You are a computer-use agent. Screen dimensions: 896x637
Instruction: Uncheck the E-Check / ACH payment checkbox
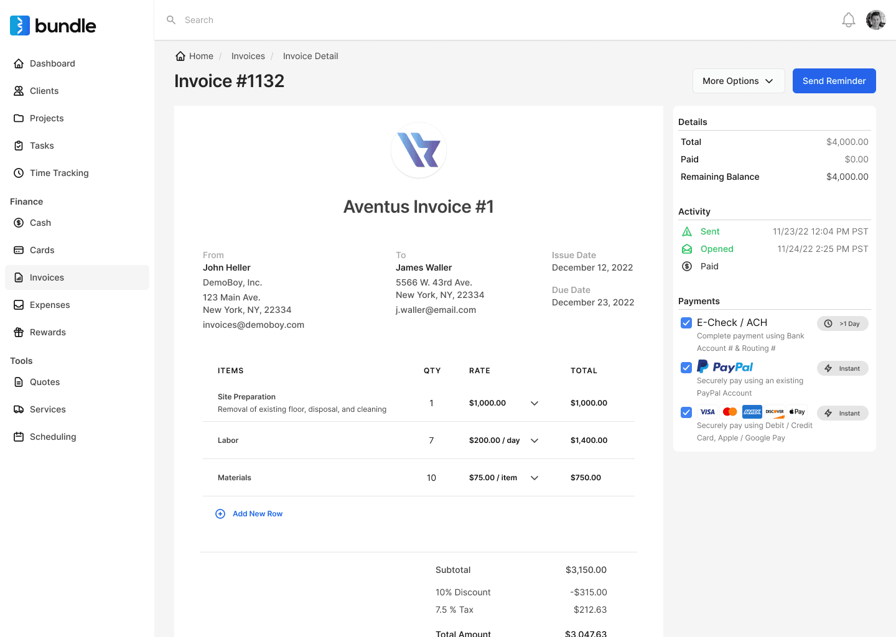(x=686, y=323)
